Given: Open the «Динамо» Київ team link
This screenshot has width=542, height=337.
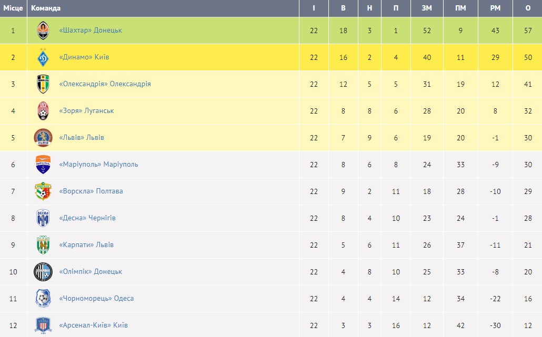Looking at the screenshot, I should coord(84,57).
